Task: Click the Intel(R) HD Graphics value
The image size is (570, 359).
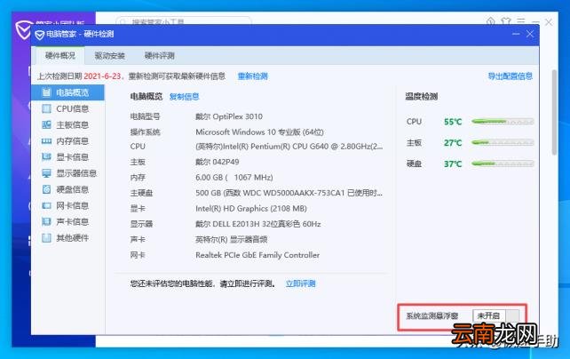Action: [251, 209]
